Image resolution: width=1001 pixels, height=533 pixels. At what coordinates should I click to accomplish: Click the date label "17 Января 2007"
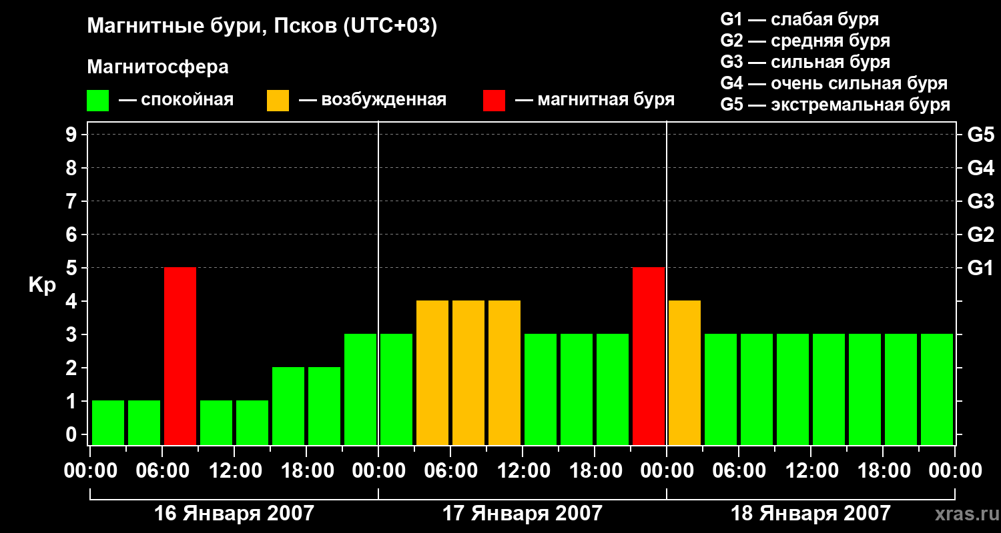[523, 514]
